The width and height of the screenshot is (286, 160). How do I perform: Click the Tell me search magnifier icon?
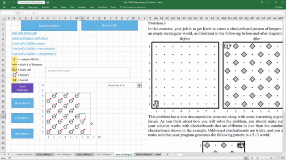121,7
